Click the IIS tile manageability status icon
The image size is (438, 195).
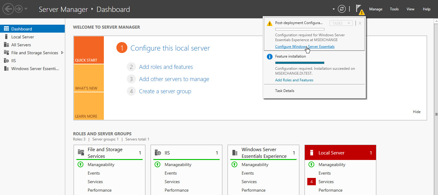point(157,165)
